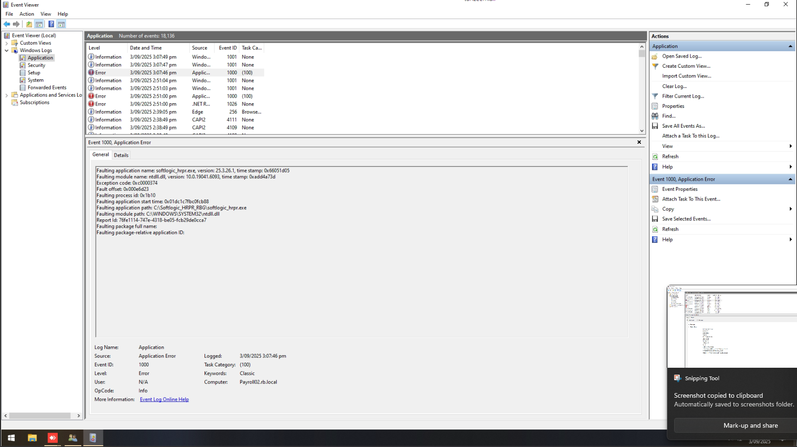Click the Save All Events As disk icon

655,126
